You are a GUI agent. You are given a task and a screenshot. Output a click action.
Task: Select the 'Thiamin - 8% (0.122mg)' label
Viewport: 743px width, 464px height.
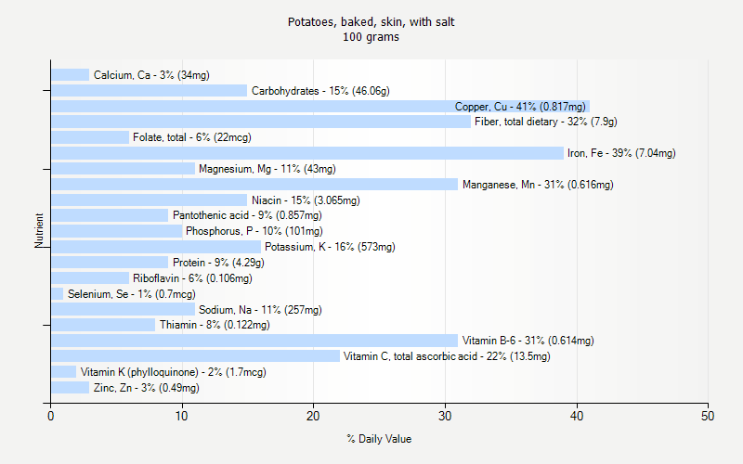[x=215, y=325]
